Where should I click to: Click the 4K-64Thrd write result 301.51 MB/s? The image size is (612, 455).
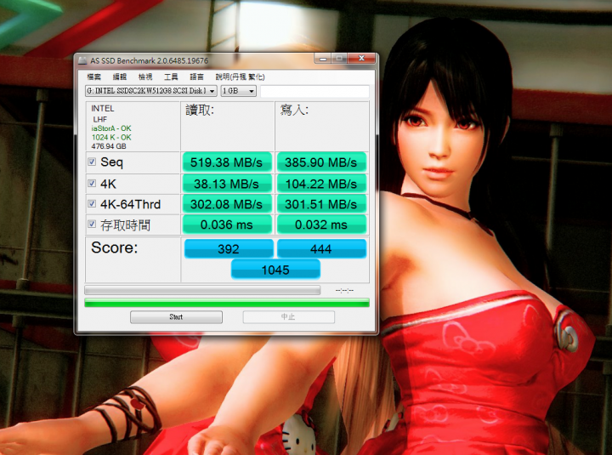click(321, 204)
